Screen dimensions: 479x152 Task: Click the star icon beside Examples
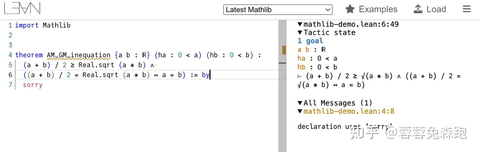350,9
